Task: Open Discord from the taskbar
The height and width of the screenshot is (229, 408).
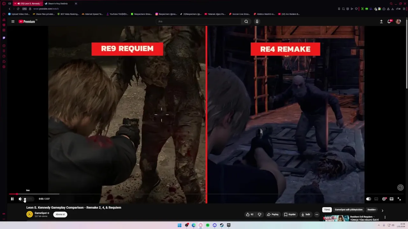Action: pyautogui.click(x=215, y=225)
